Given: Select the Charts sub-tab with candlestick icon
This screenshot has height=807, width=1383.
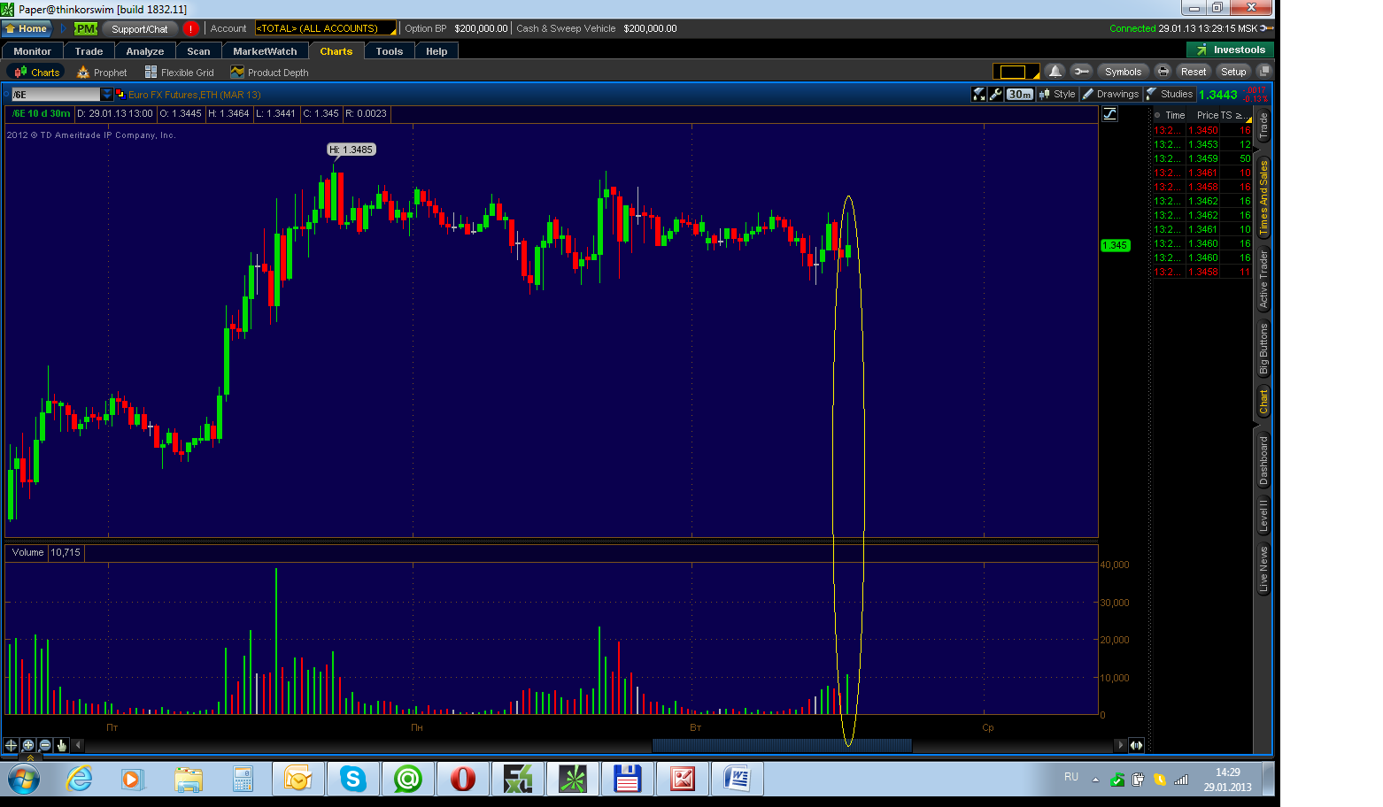Looking at the screenshot, I should click(x=36, y=73).
